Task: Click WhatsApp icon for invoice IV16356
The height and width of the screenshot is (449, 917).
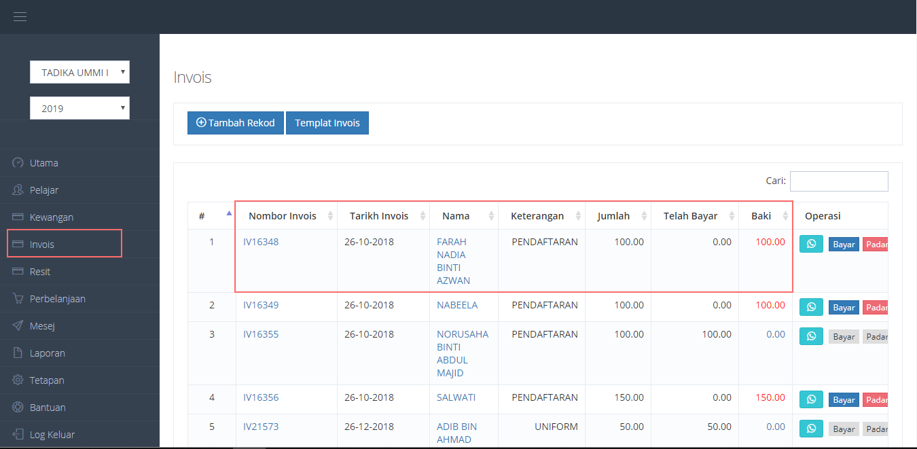Action: tap(811, 399)
